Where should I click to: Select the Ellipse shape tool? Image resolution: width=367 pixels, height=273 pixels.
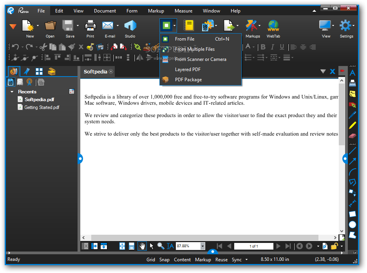click(x=353, y=225)
